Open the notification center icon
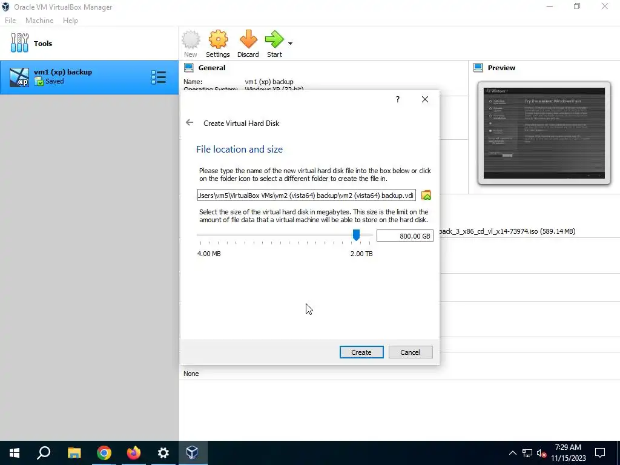 tap(600, 453)
